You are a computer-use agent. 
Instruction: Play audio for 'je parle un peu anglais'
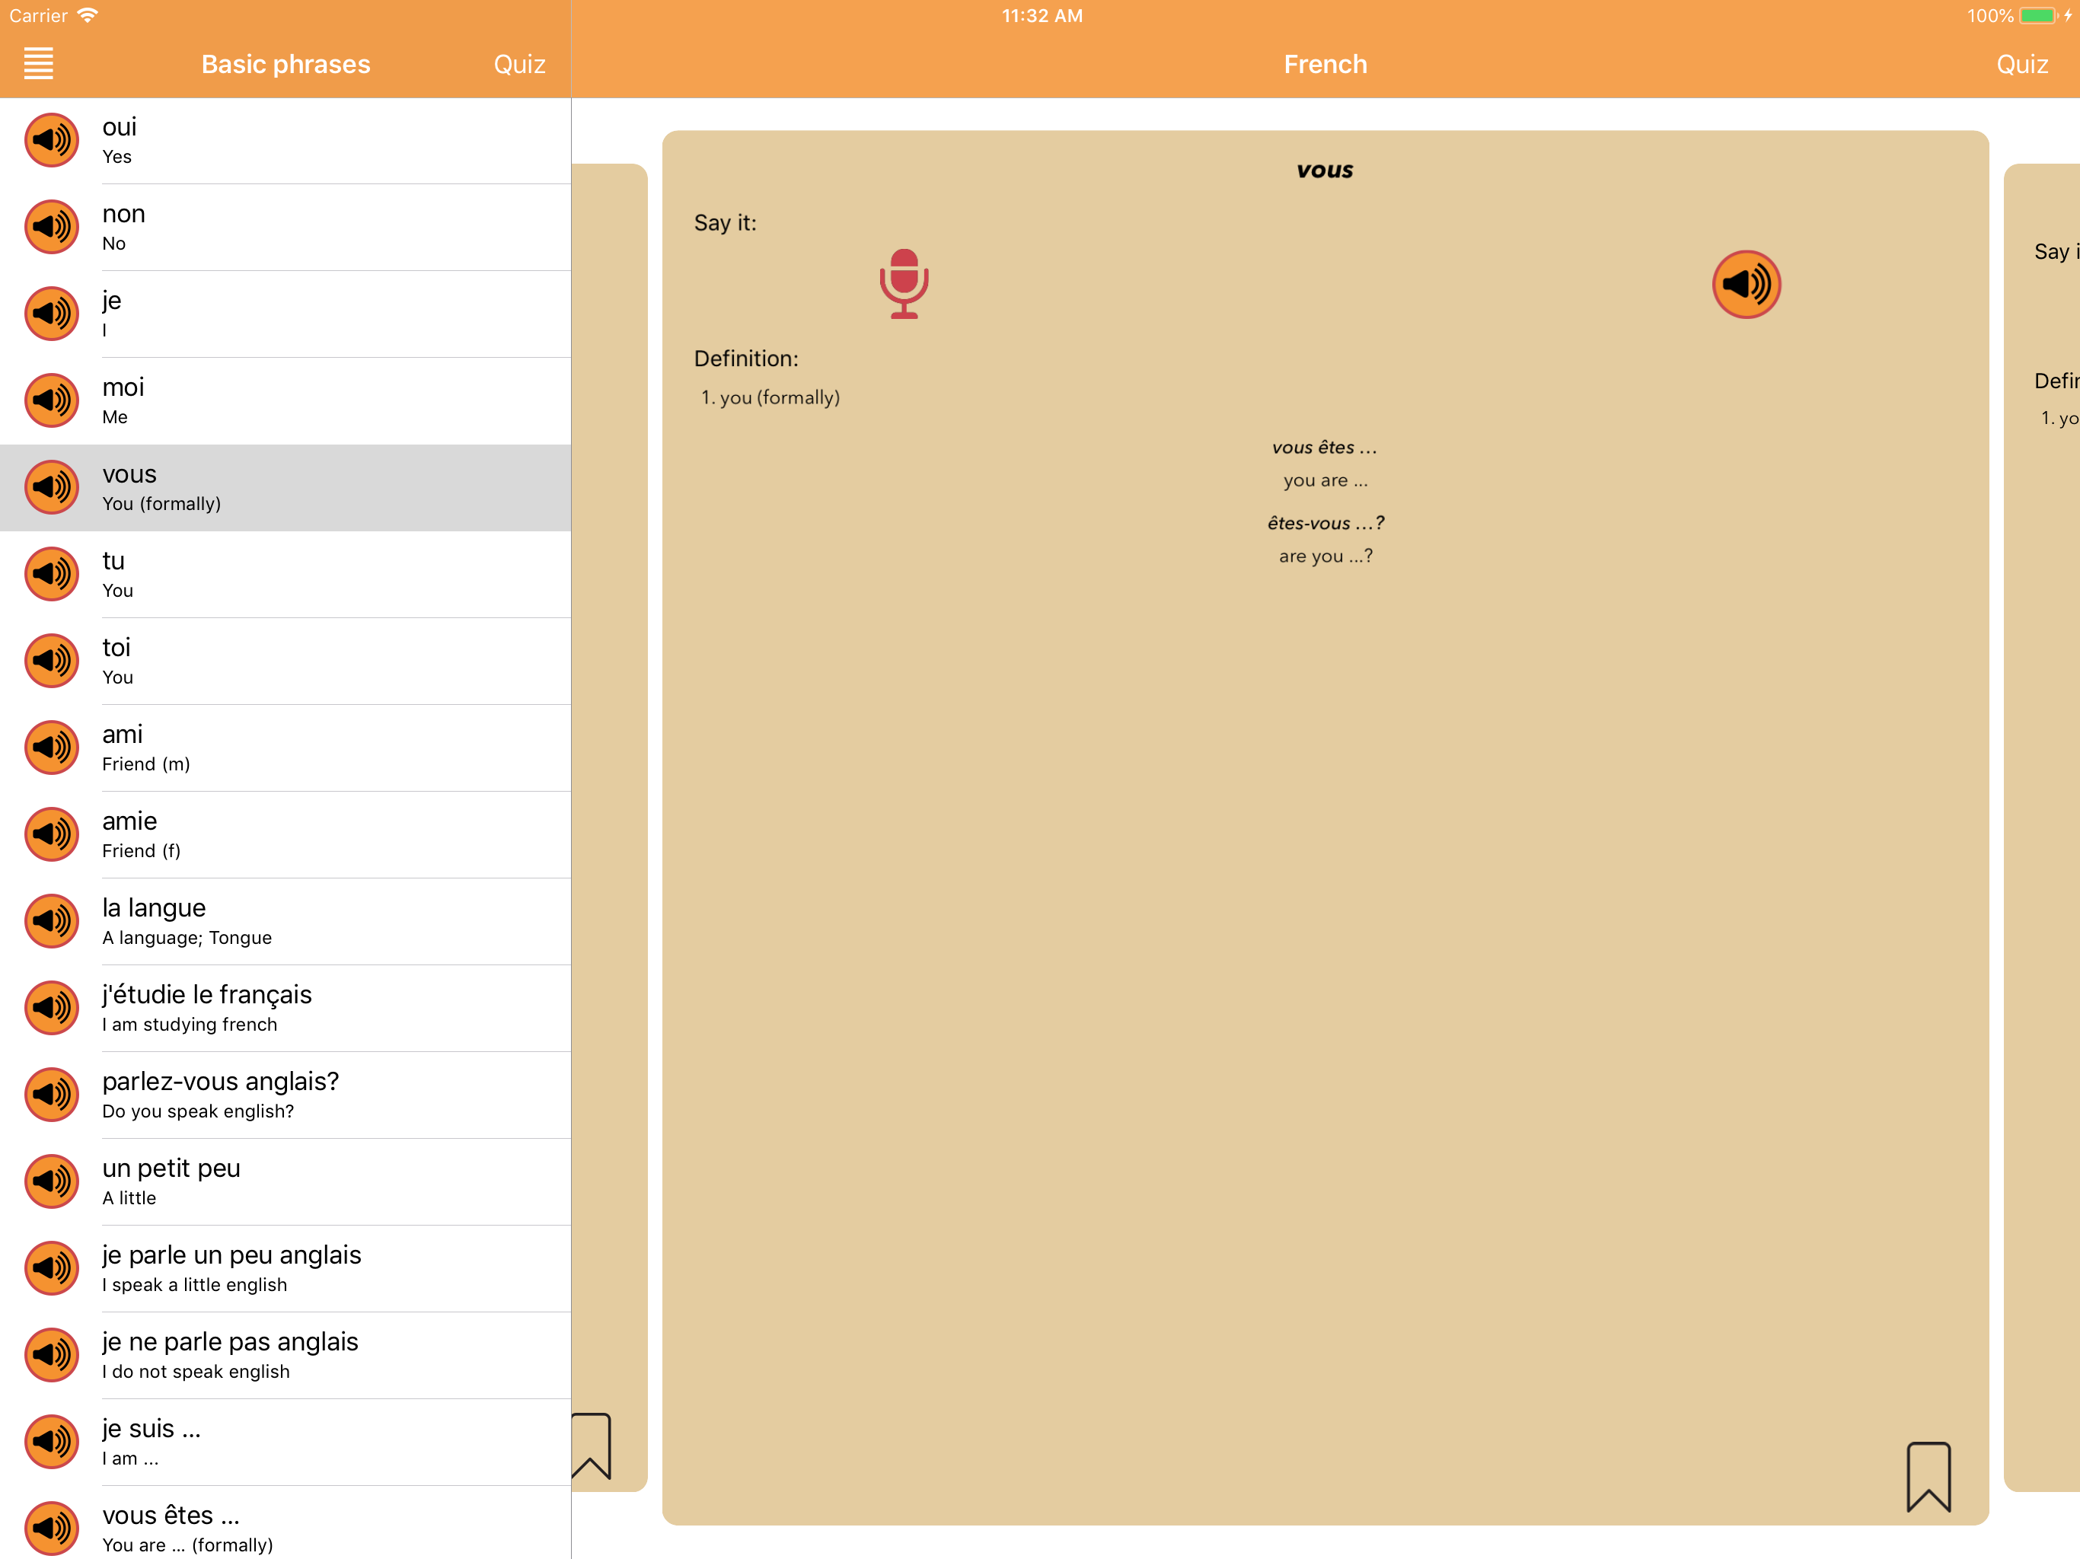[x=52, y=1267]
